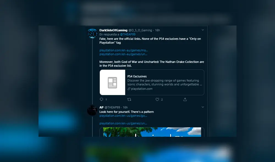The width and height of the screenshot is (275, 162).
Task: Open the playstation.com/en-au/games/un... link
Action: (123, 54)
